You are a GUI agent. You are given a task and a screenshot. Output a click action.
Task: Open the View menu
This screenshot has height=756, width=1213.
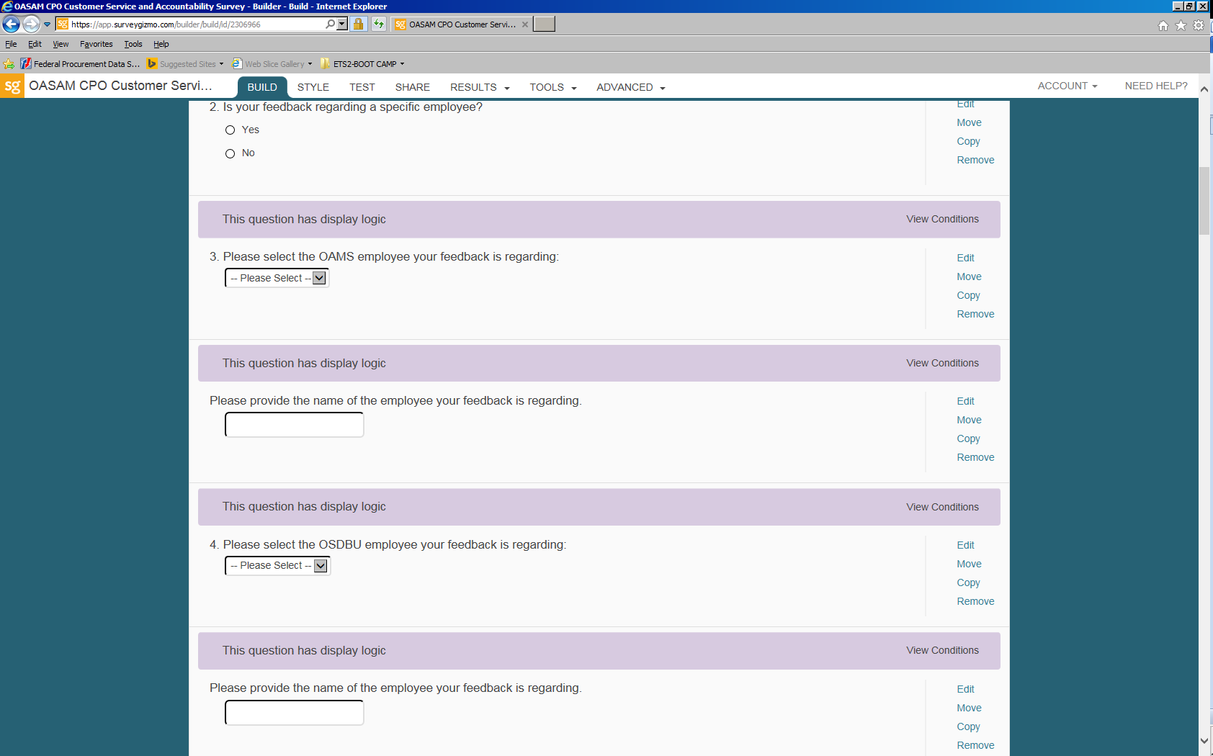(x=61, y=44)
